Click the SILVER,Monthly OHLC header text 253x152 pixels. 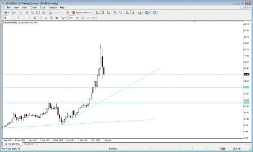(21, 23)
